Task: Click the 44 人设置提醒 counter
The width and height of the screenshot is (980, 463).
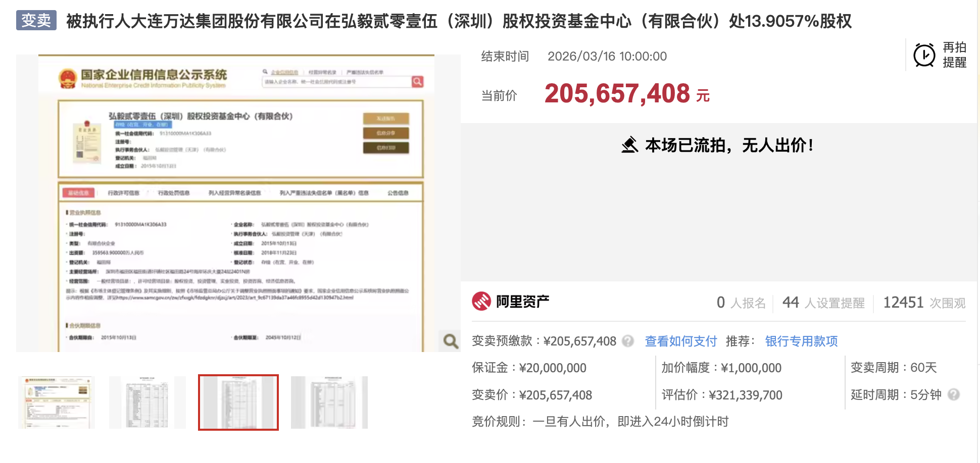Action: tap(823, 303)
